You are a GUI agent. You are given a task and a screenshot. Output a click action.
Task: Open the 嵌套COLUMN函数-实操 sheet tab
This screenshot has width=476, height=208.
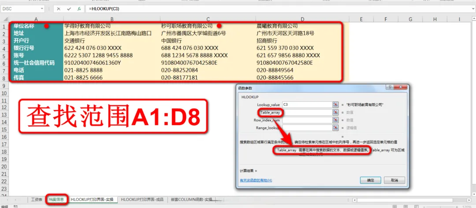191,200
